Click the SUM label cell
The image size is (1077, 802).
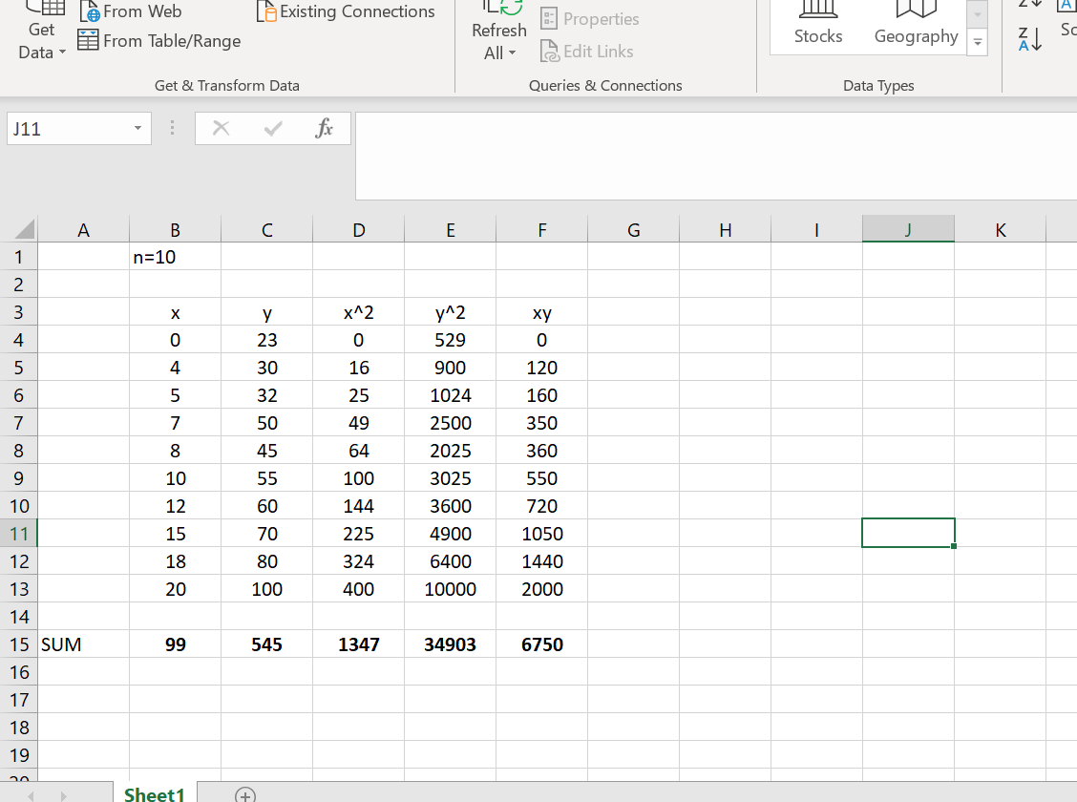pyautogui.click(x=83, y=644)
